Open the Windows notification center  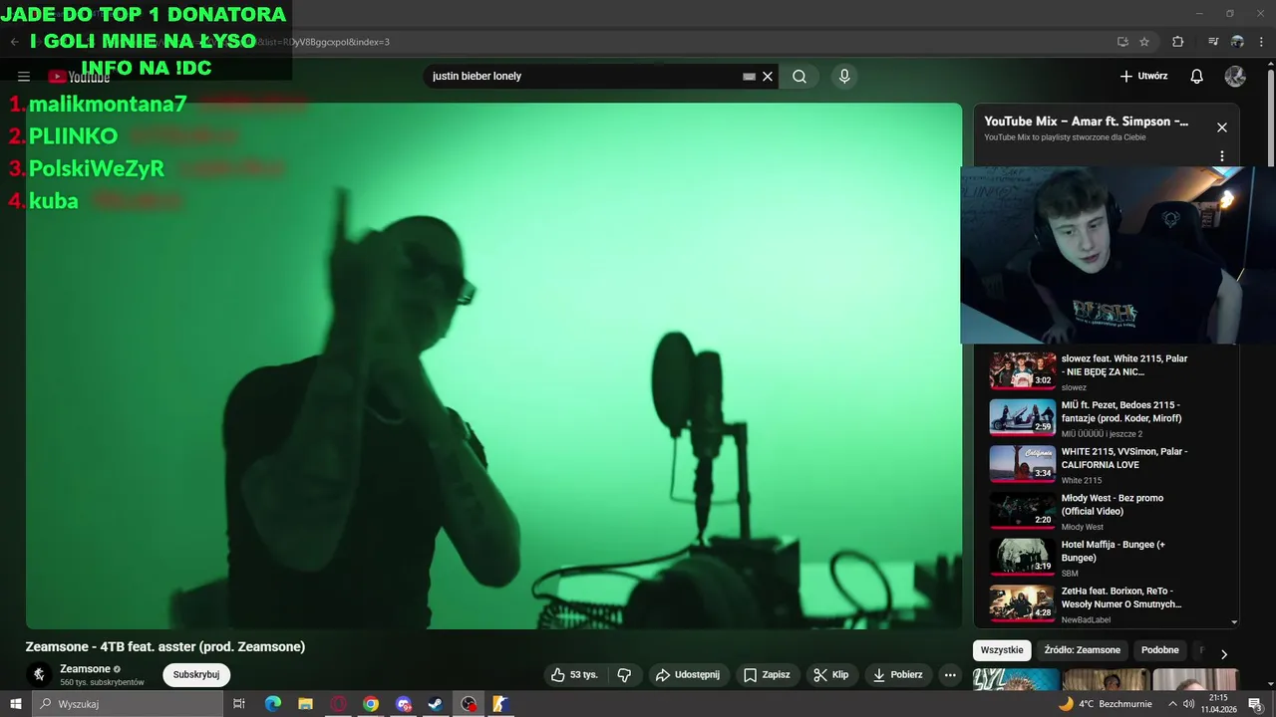[x=1256, y=704]
